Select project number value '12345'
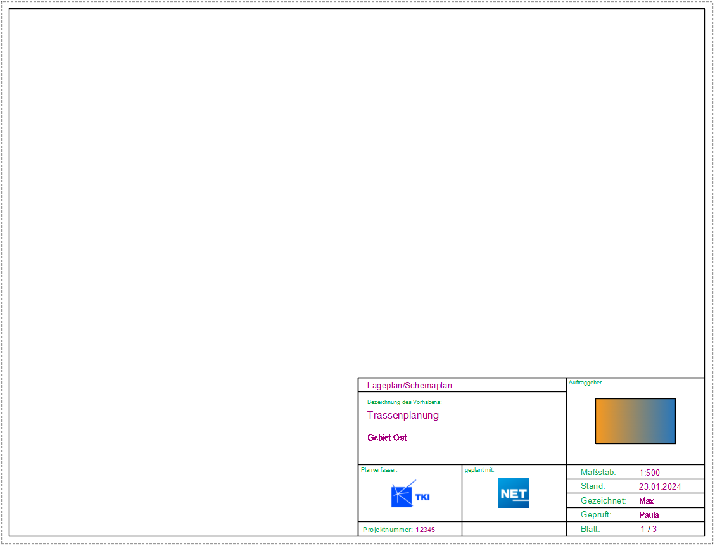 [x=426, y=530]
